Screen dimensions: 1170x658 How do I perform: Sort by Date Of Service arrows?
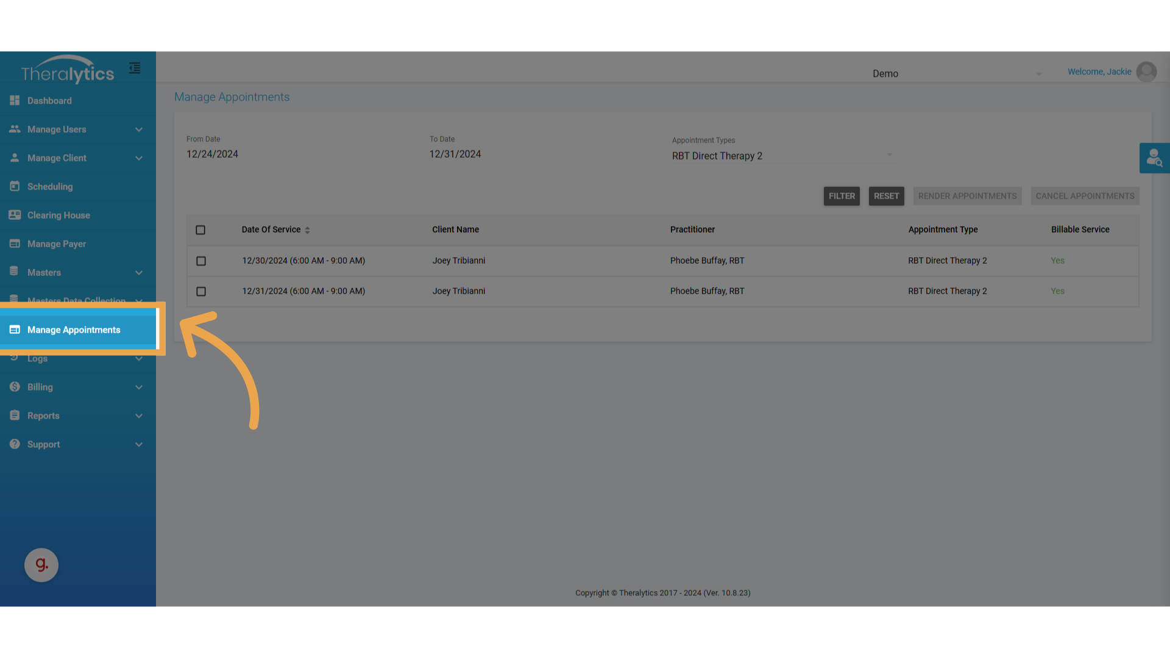point(307,230)
